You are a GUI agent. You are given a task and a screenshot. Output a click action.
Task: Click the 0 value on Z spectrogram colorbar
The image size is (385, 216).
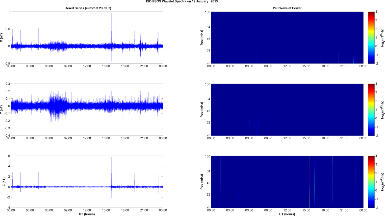pos(376,190)
